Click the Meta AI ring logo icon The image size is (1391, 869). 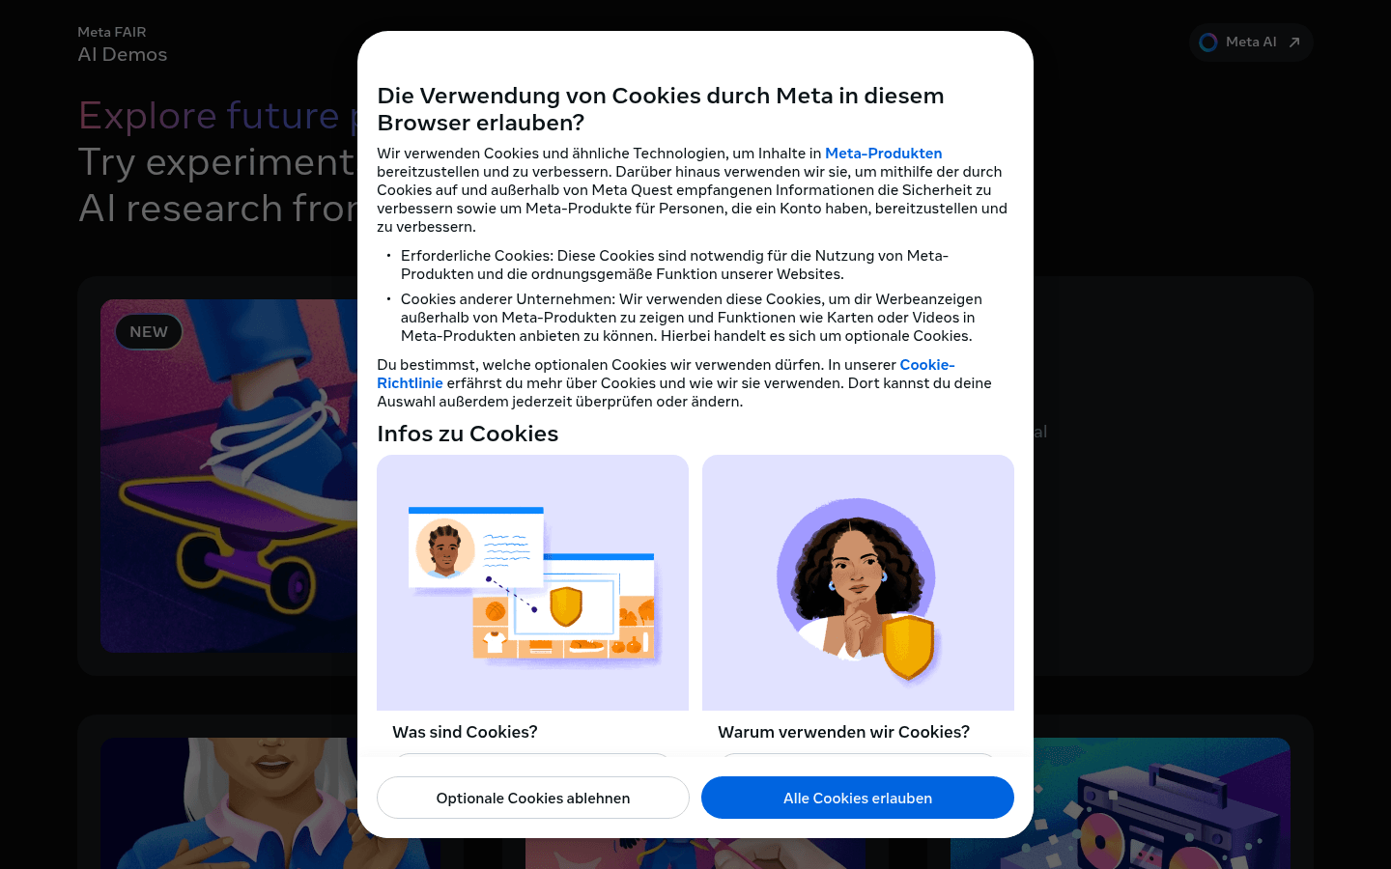pyautogui.click(x=1207, y=42)
